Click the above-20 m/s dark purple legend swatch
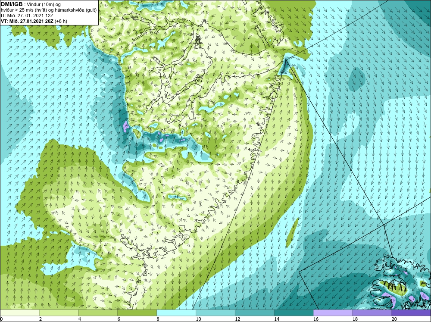 (x=411, y=313)
